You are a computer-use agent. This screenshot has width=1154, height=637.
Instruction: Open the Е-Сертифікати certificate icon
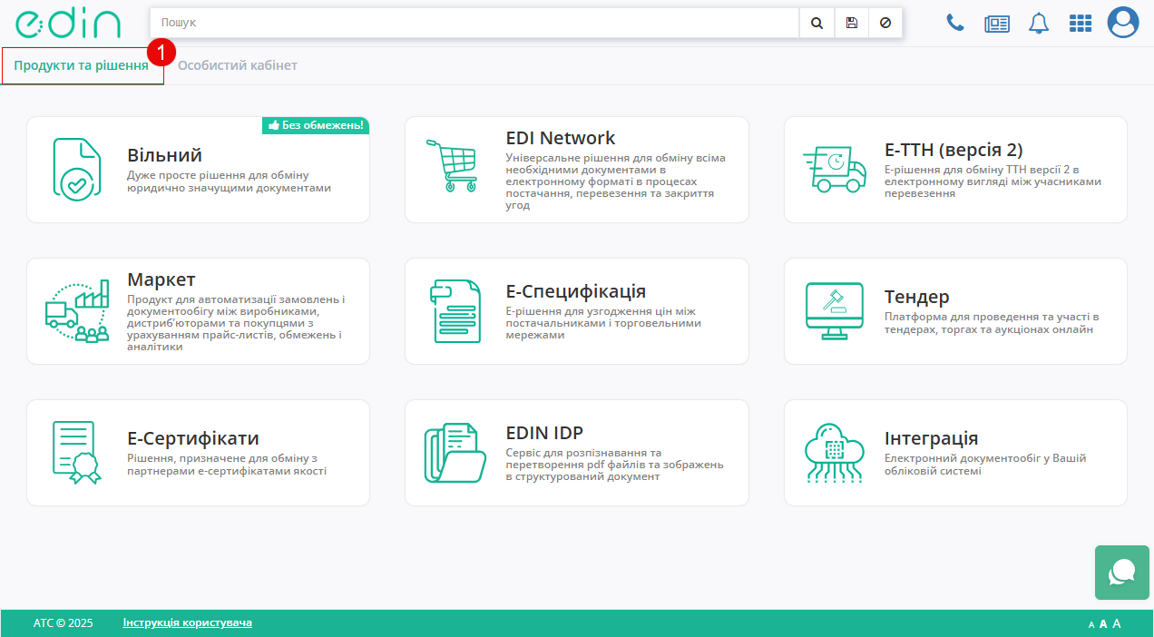click(73, 453)
